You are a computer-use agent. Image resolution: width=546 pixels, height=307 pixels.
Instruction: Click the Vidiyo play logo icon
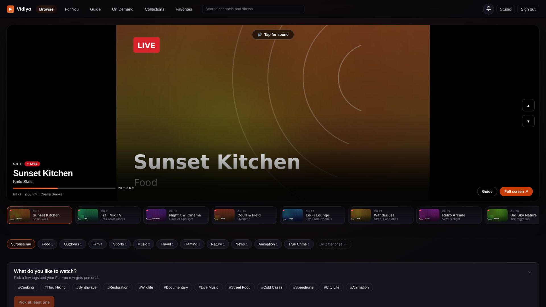(11, 9)
